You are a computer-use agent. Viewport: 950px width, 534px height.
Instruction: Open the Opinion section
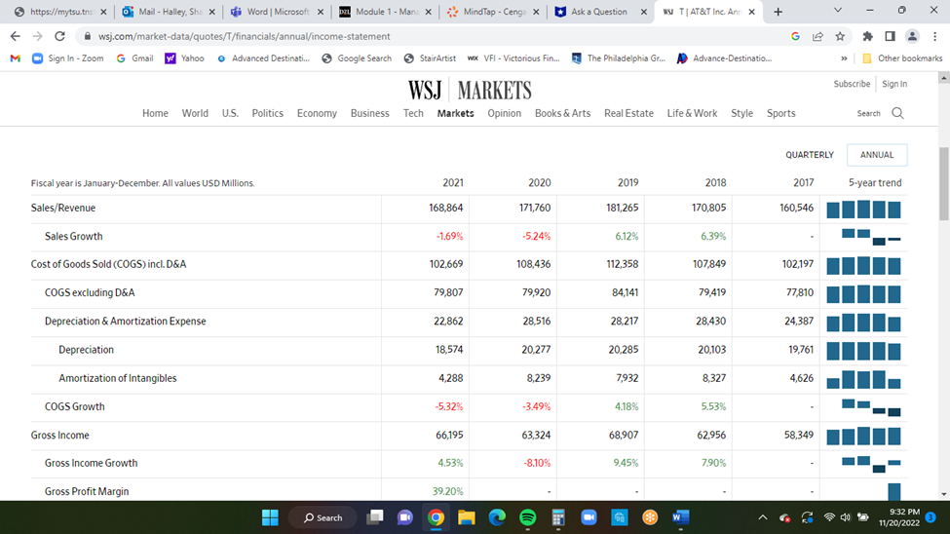click(504, 113)
